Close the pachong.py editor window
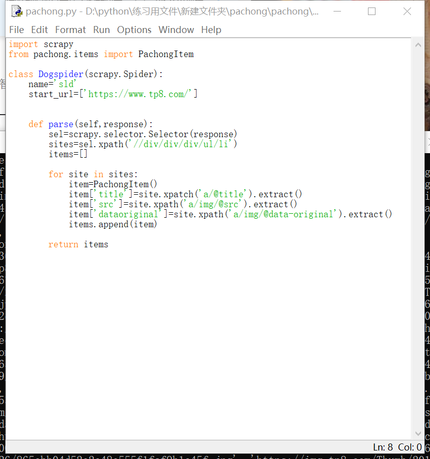 [x=407, y=11]
